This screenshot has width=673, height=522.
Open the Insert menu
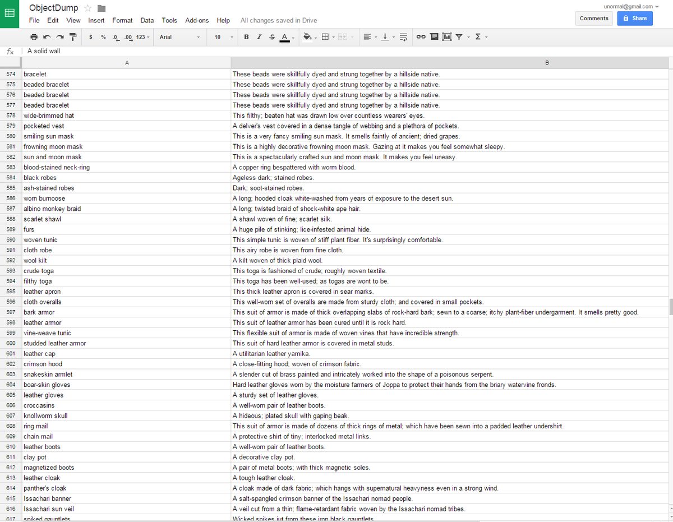click(96, 20)
